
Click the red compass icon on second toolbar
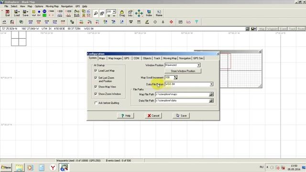pyautogui.click(x=171, y=22)
